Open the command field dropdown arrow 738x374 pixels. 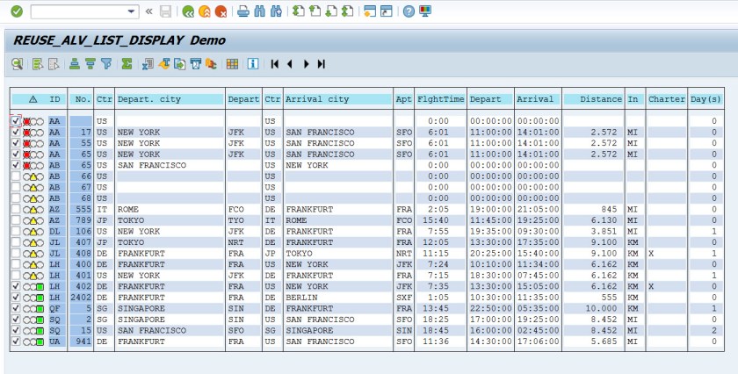132,11
